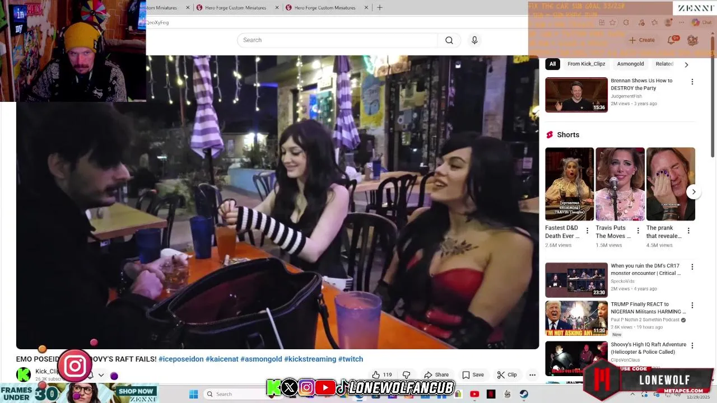The image size is (717, 403).
Task: Open the #kickstreaming hashtag link
Action: (310, 359)
